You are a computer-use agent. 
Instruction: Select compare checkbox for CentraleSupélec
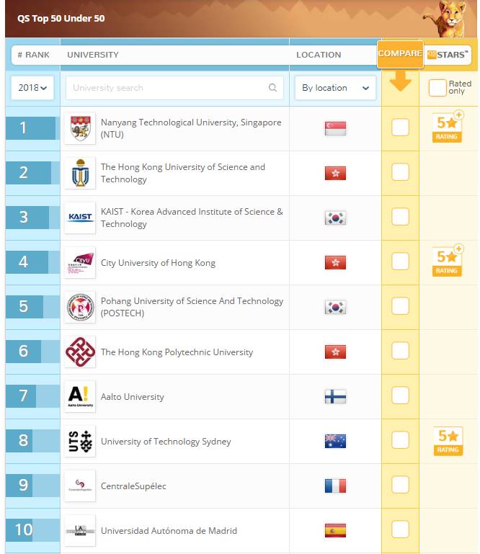click(400, 485)
